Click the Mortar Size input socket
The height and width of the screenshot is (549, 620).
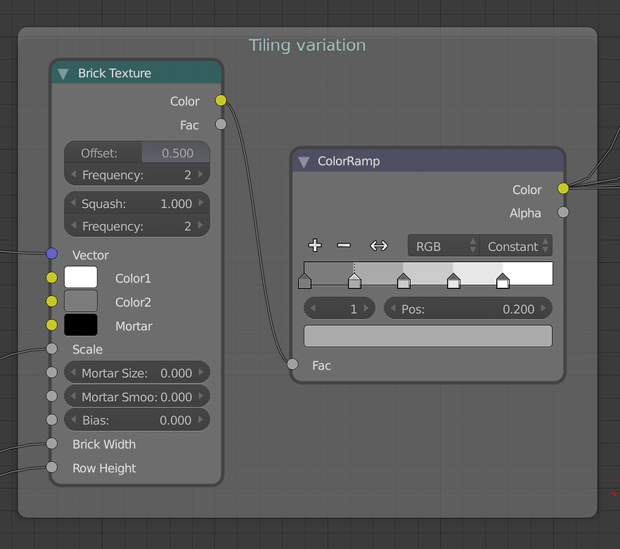pyautogui.click(x=52, y=373)
